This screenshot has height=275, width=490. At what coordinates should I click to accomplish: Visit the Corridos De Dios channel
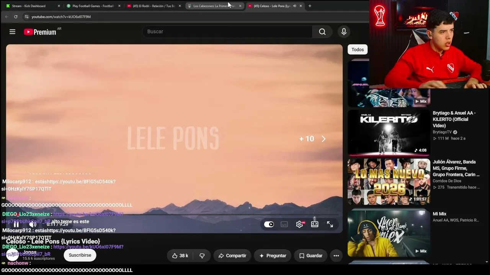447,181
